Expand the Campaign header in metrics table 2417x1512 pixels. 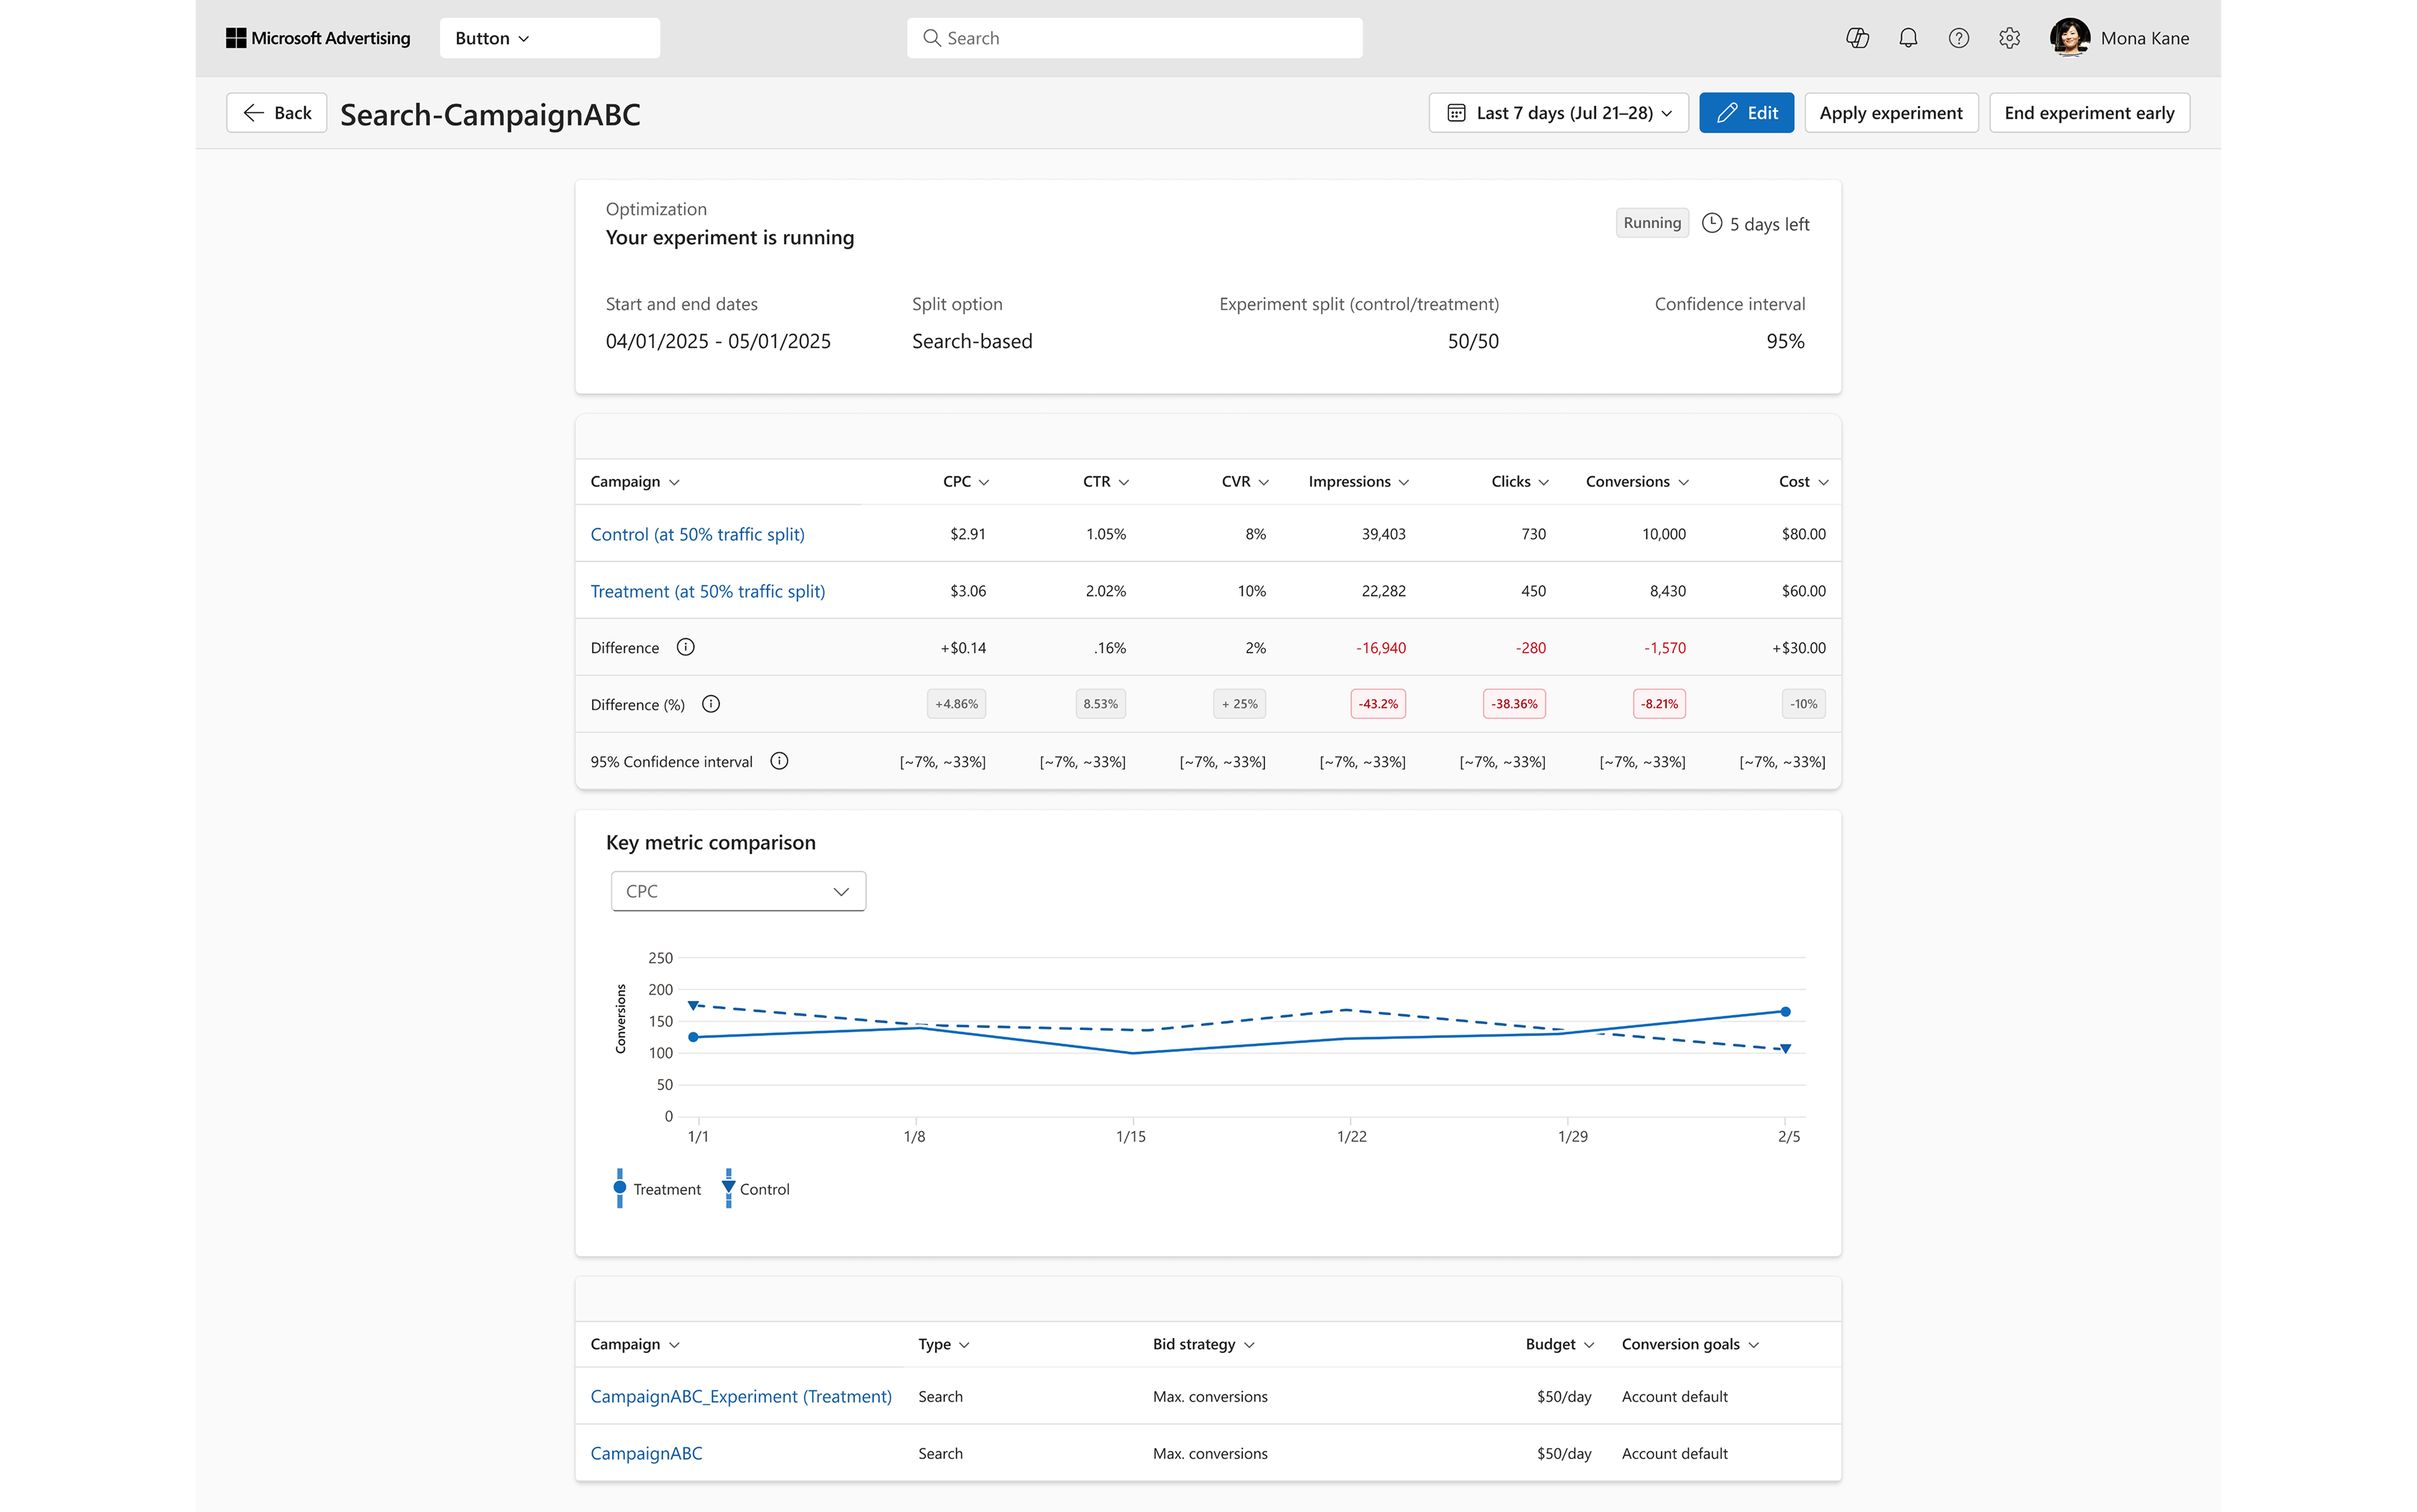click(674, 482)
